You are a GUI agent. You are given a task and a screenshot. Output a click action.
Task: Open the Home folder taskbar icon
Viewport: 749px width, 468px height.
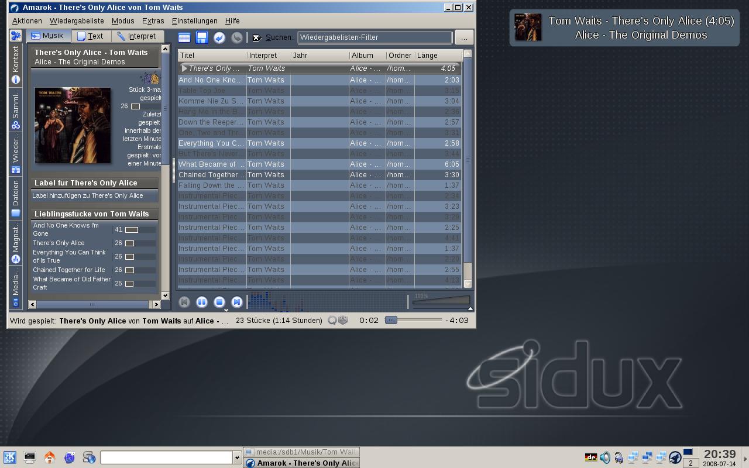pyautogui.click(x=50, y=457)
